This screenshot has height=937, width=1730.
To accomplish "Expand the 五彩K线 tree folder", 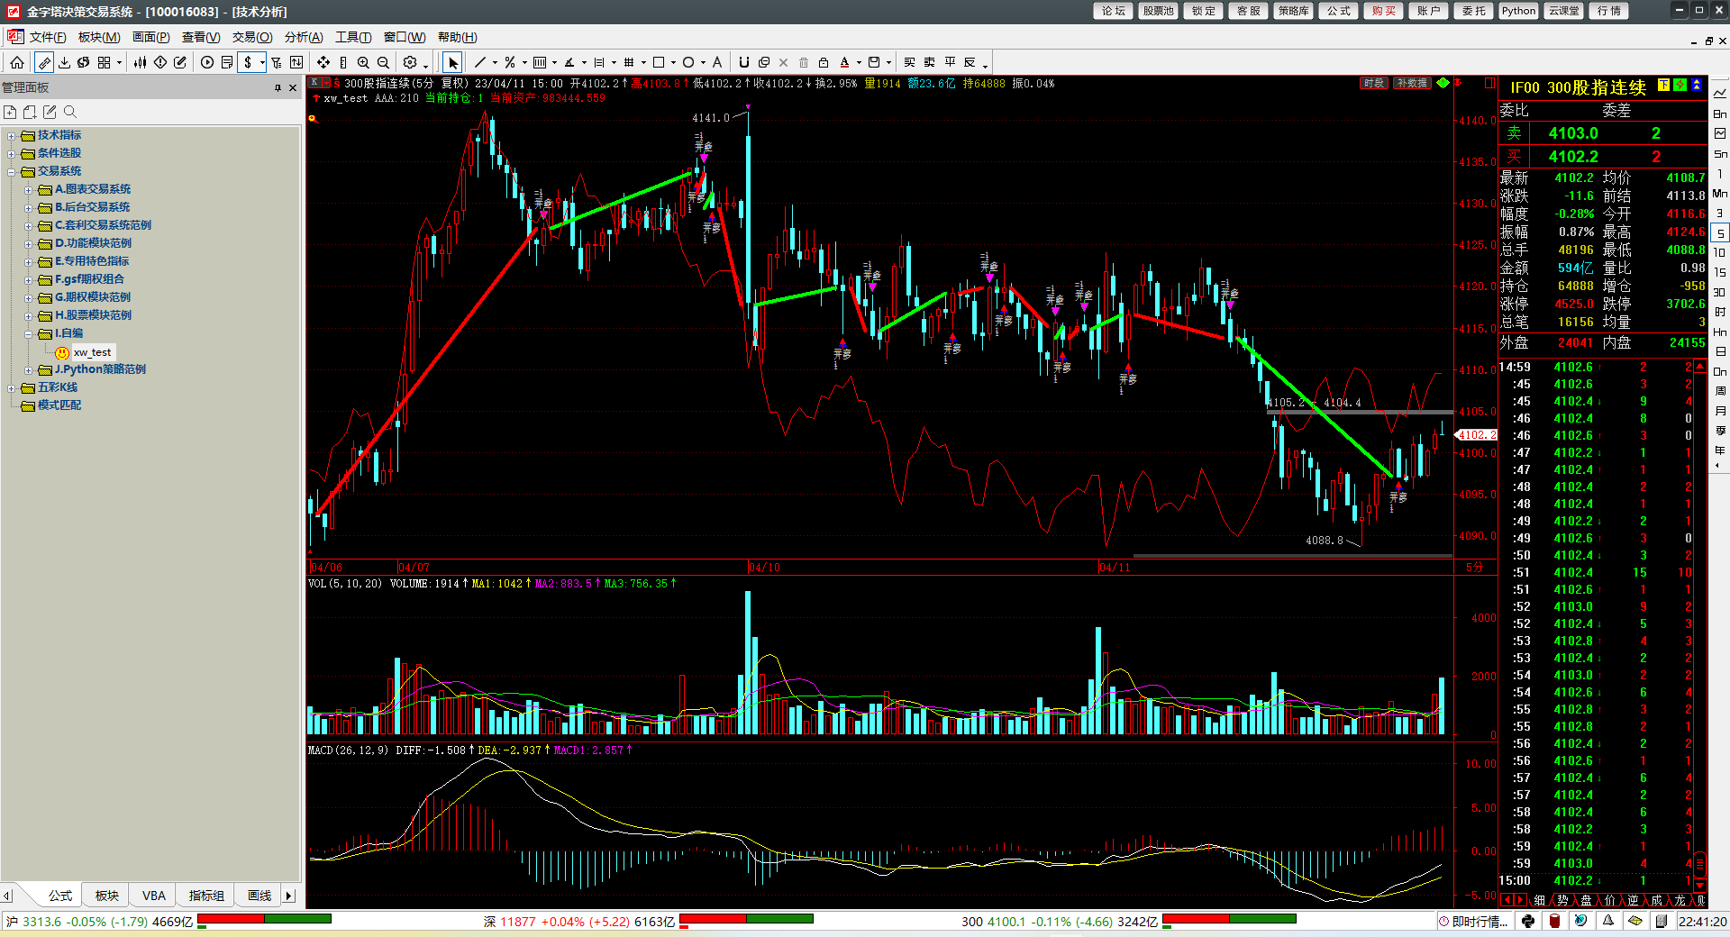I will 12,388.
